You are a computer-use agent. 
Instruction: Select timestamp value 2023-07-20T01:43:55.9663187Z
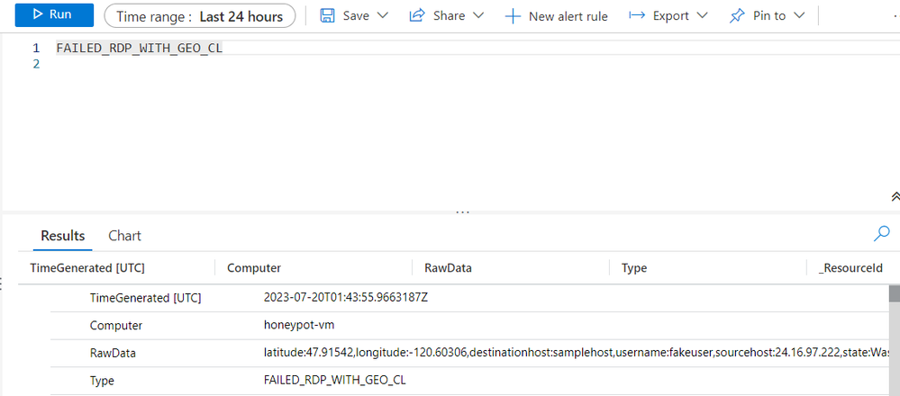(x=346, y=297)
